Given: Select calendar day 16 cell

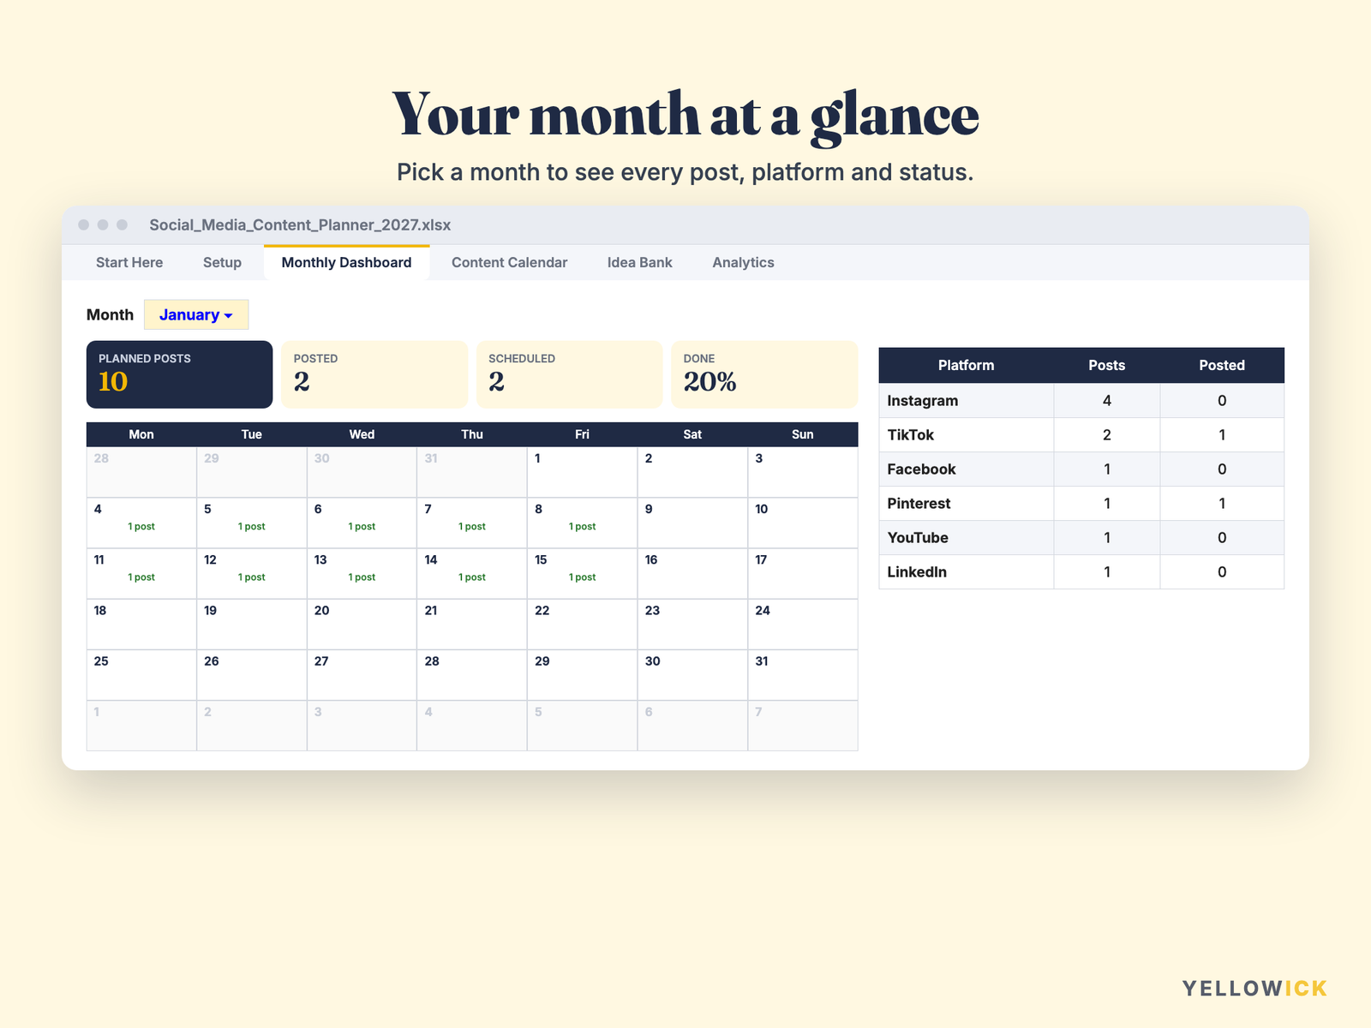Looking at the screenshot, I should [x=692, y=573].
